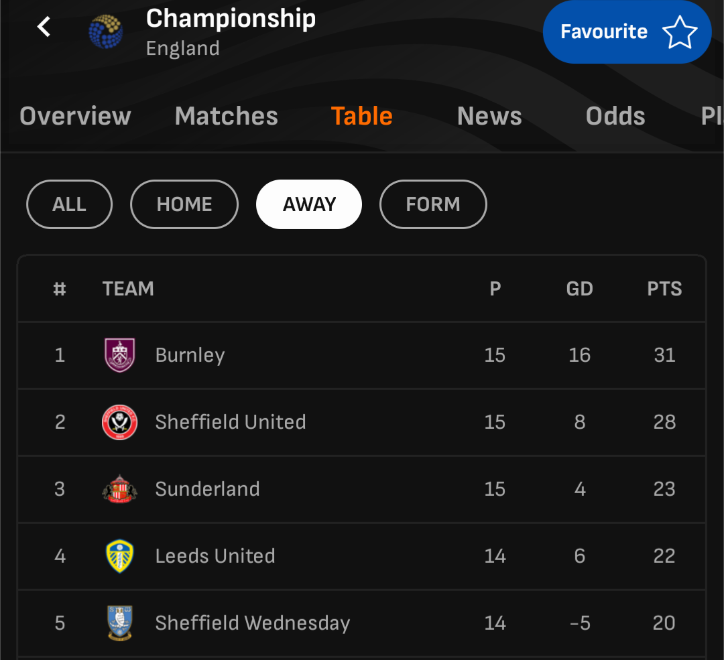Tap the Championship league logo
This screenshot has height=660, width=724.
click(106, 31)
